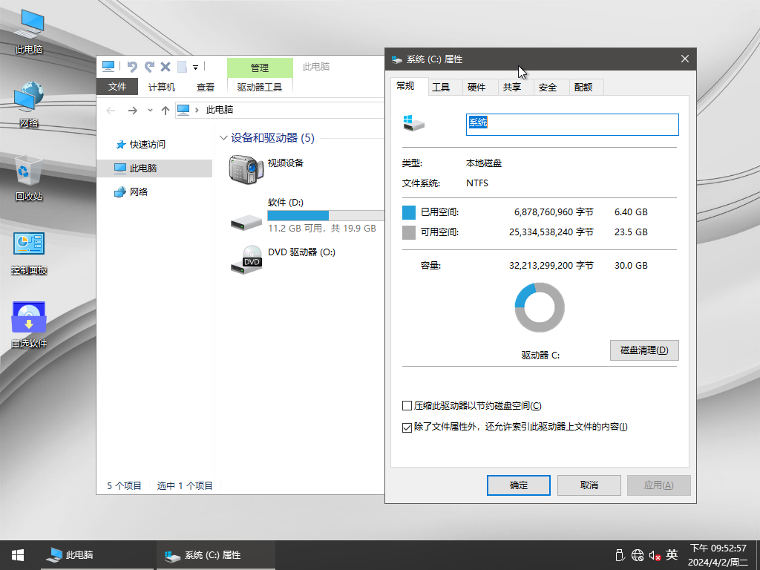
Task: Open the quick access toolbar customize dropdown
Action: pyautogui.click(x=196, y=68)
